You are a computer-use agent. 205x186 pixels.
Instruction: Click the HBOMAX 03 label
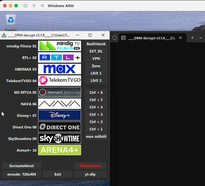[x=26, y=69]
